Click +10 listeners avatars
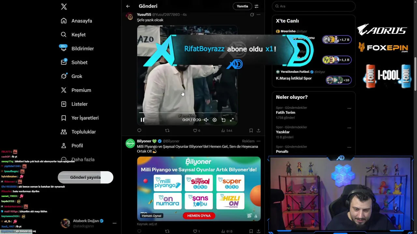Screen dimensions: 417x234 (x=338, y=80)
